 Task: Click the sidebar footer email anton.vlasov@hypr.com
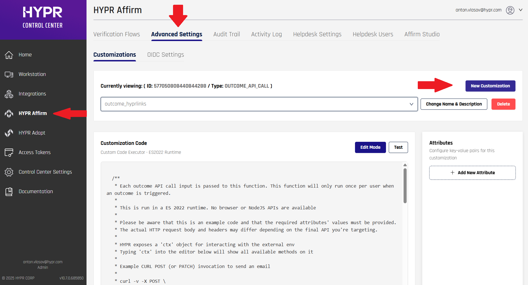tap(43, 262)
